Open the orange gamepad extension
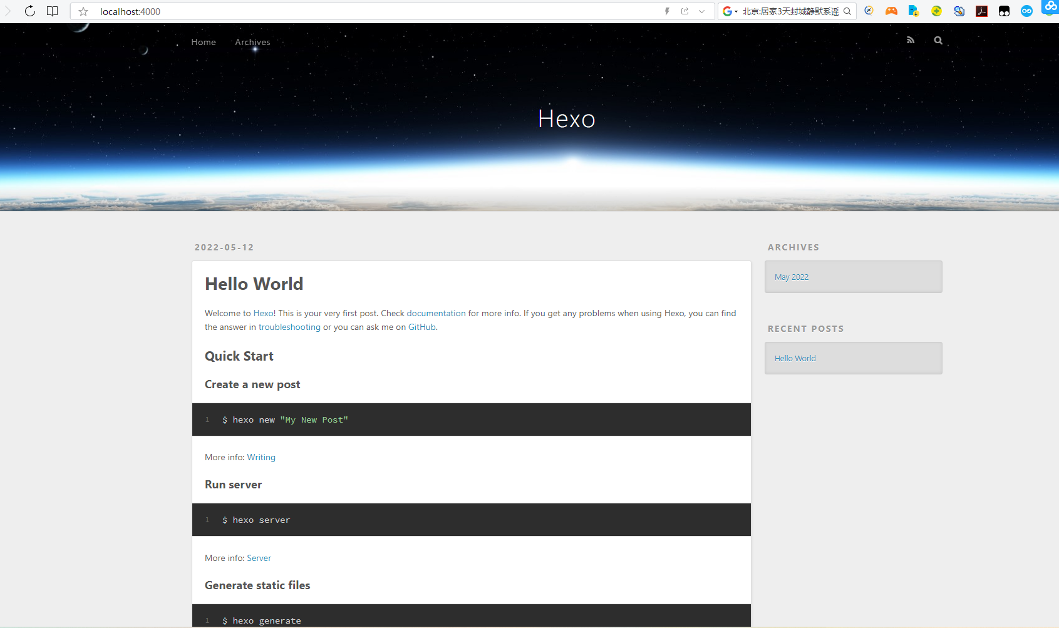The width and height of the screenshot is (1059, 628). [891, 11]
